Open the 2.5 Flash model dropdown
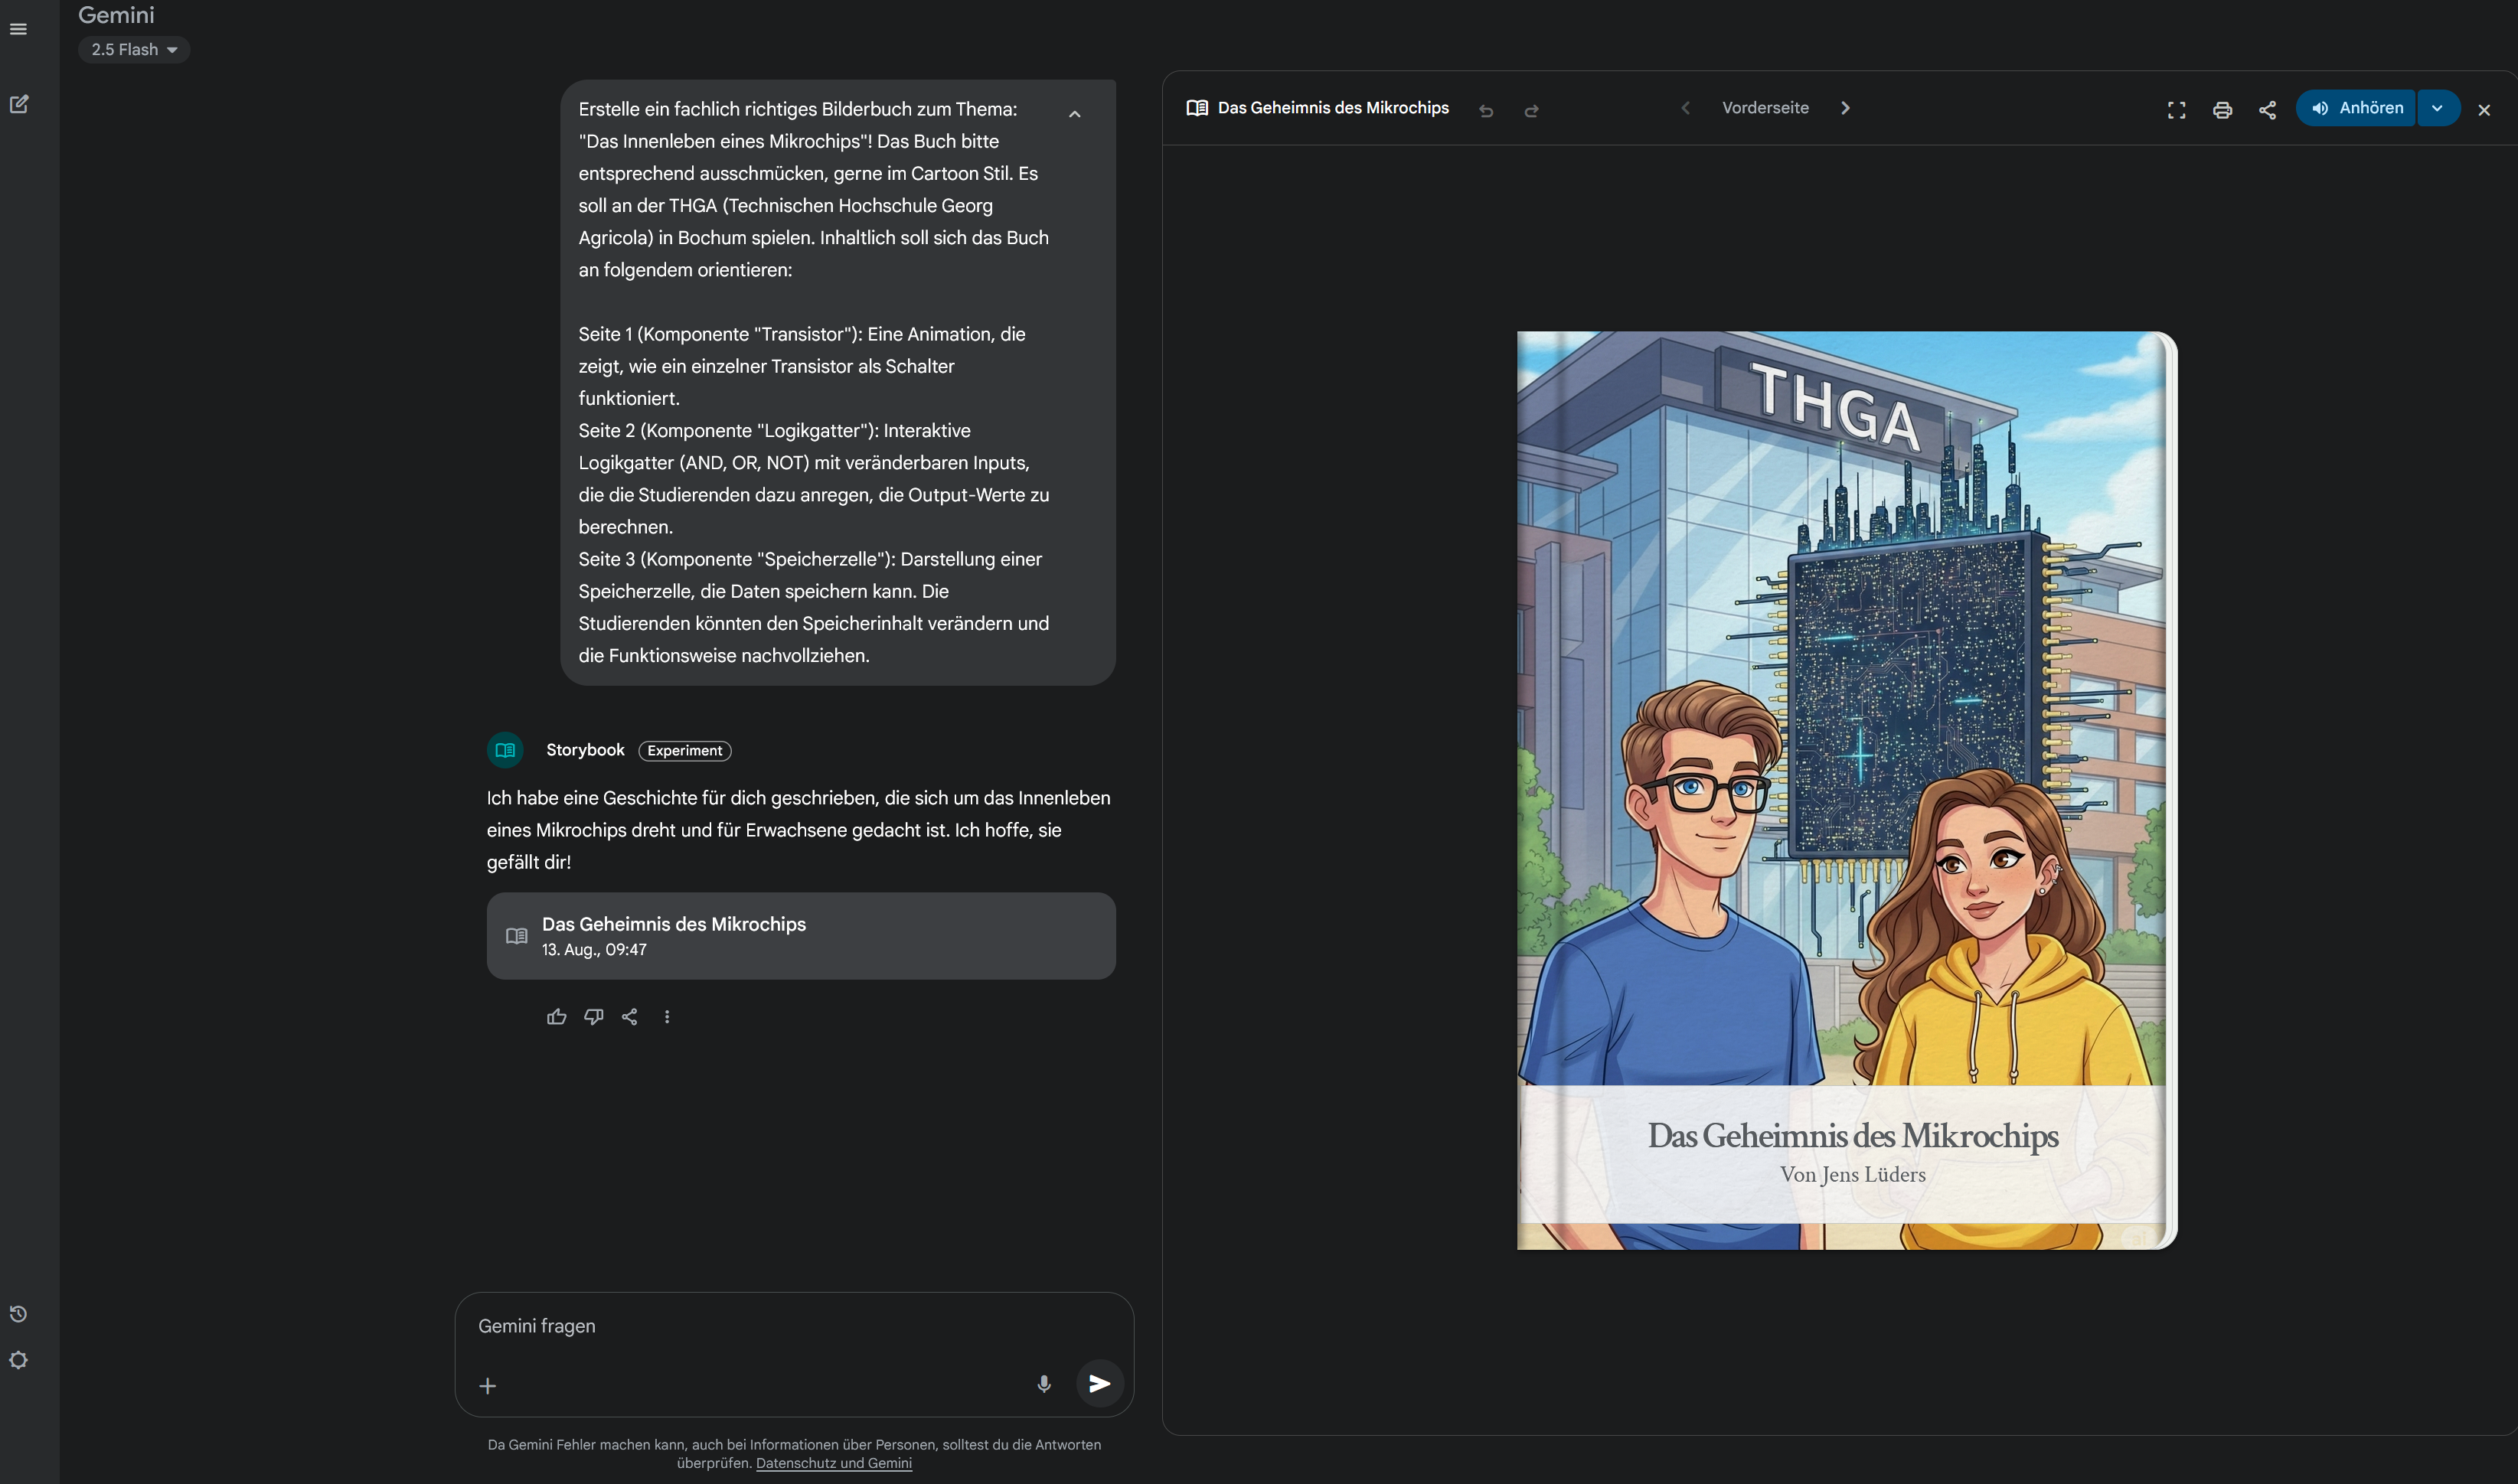The image size is (2518, 1484). point(134,49)
